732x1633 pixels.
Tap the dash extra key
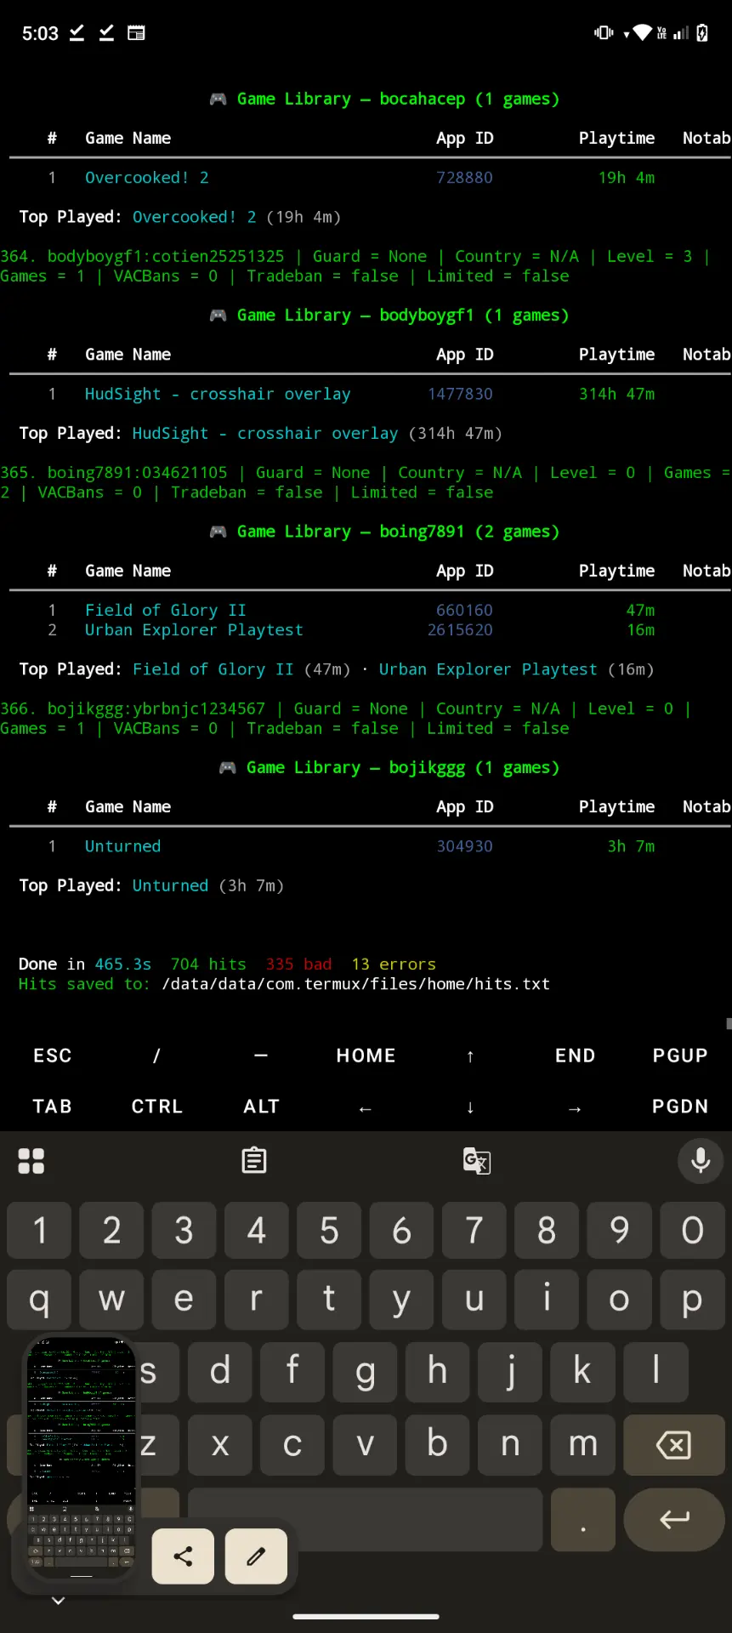pos(261,1055)
